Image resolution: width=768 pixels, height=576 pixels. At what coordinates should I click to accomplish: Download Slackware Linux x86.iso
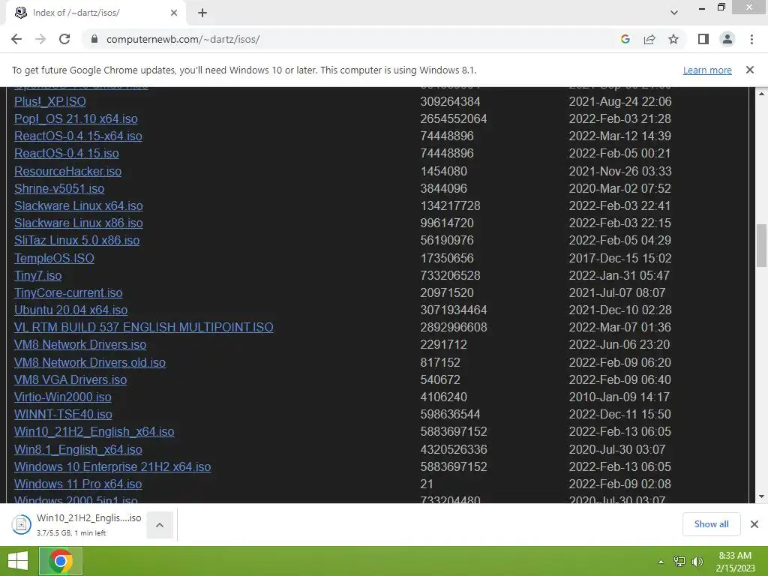coord(78,223)
